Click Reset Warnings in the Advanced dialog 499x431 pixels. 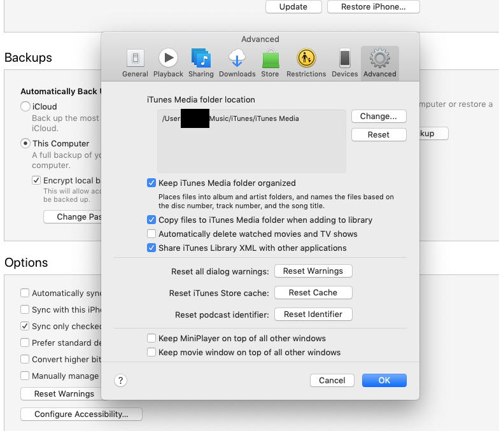click(313, 271)
